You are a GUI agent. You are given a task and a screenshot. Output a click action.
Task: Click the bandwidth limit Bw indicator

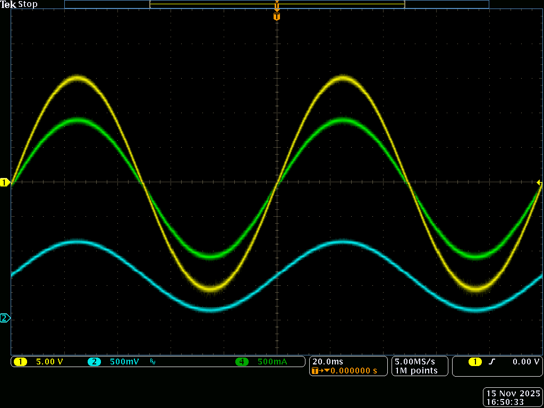pyautogui.click(x=153, y=362)
